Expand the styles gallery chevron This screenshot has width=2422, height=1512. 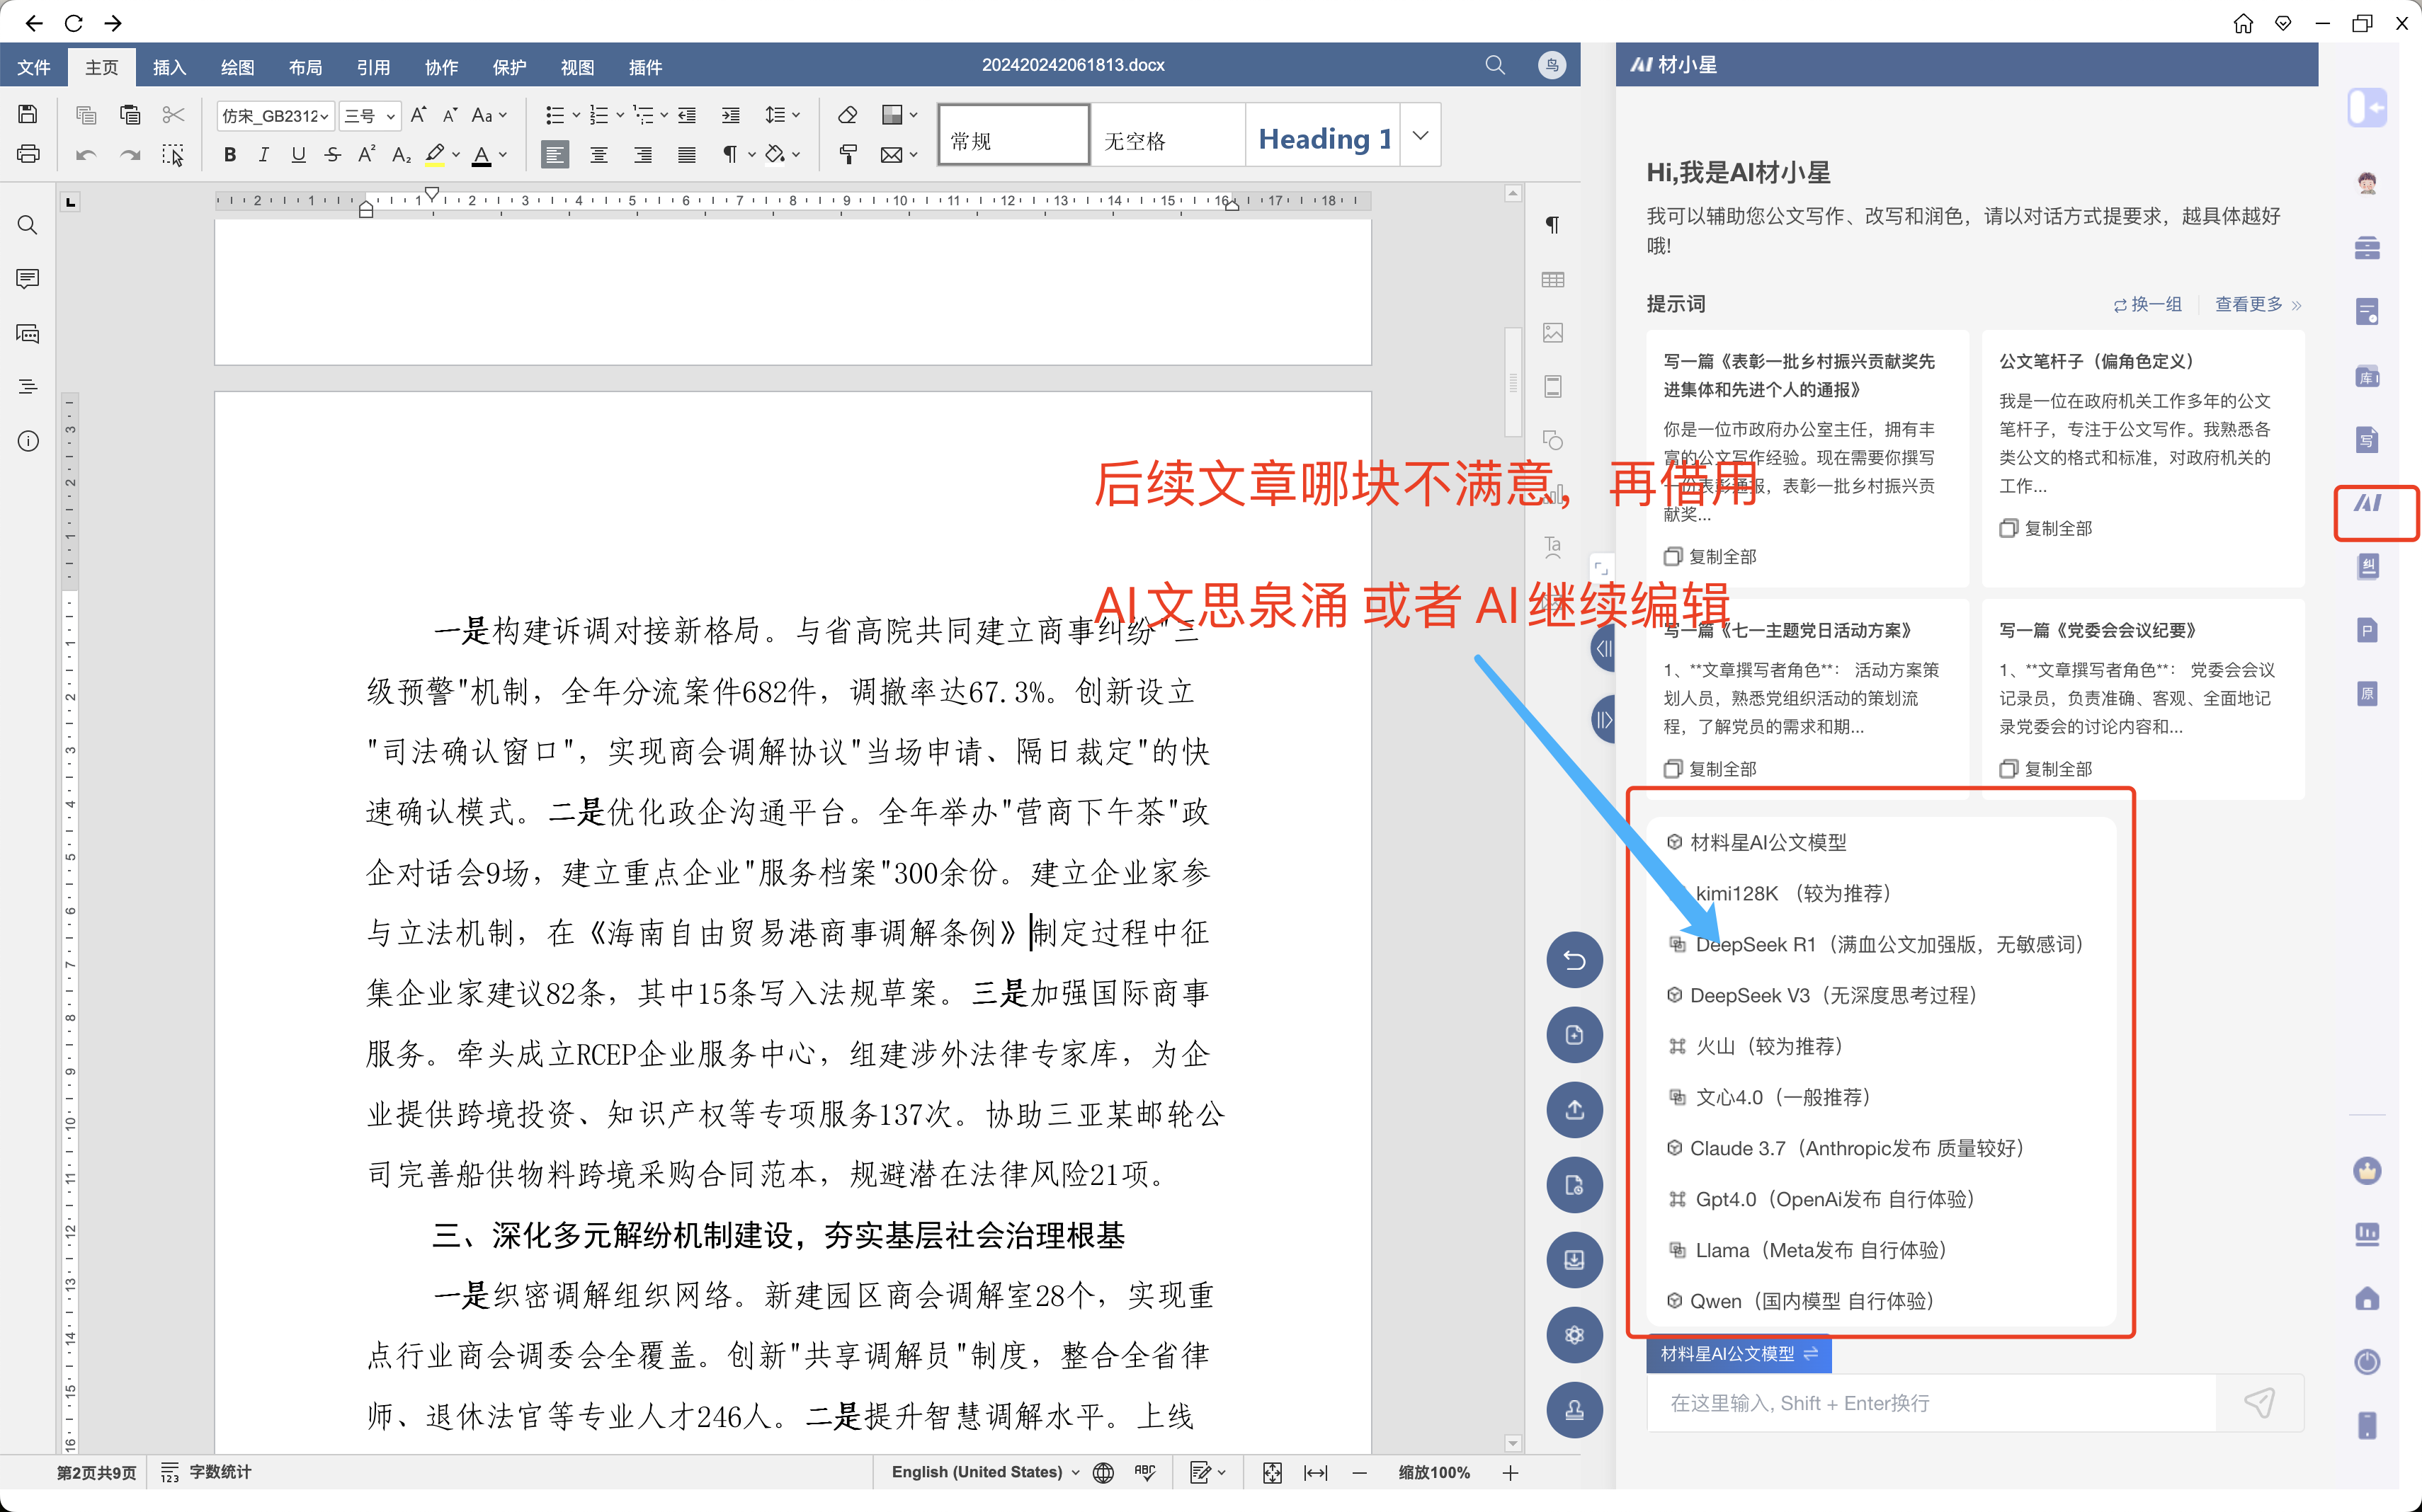1420,135
